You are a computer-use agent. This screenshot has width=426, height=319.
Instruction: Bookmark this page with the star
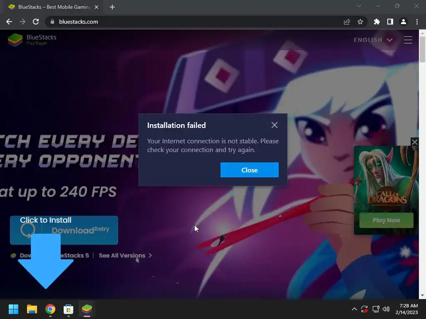coord(360,22)
